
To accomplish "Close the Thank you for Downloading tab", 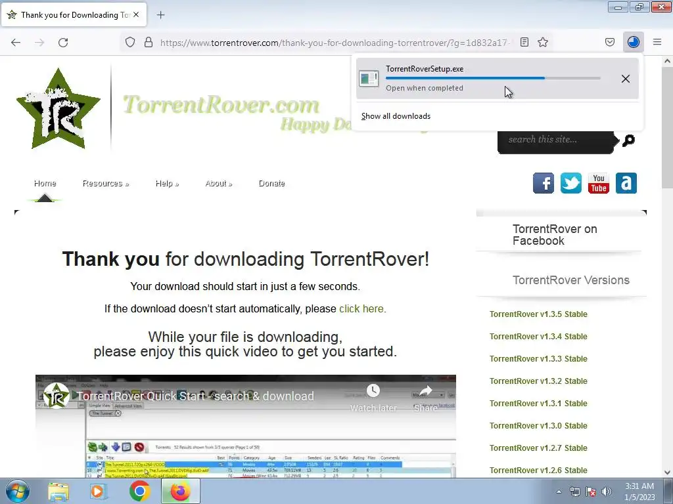I will click(x=136, y=14).
